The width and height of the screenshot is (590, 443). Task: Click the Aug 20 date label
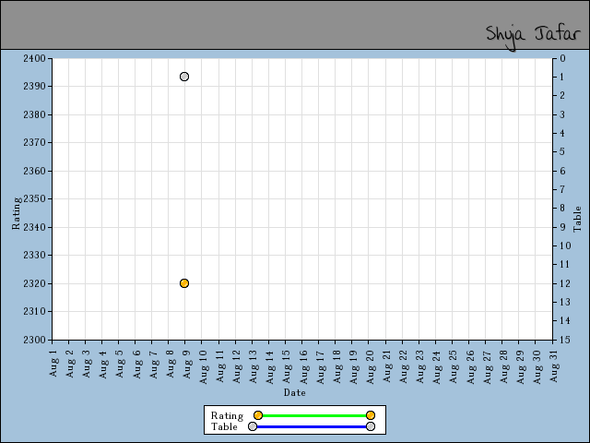coord(371,366)
